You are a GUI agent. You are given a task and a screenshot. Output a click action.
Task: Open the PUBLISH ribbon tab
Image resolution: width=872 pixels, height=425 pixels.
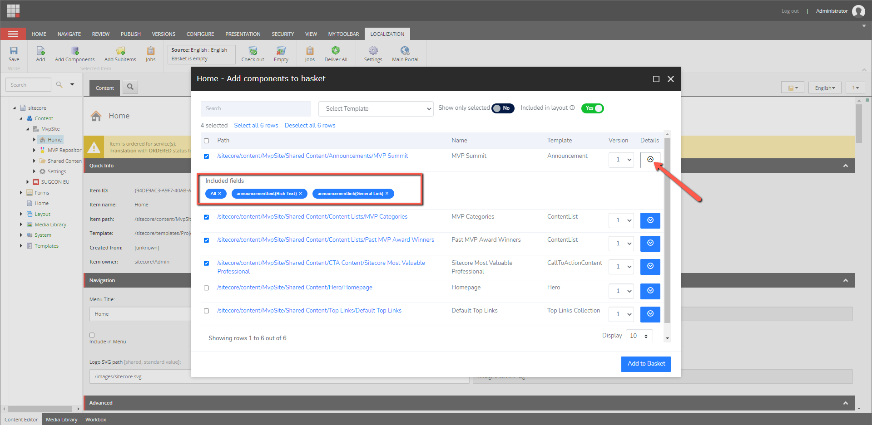[131, 34]
